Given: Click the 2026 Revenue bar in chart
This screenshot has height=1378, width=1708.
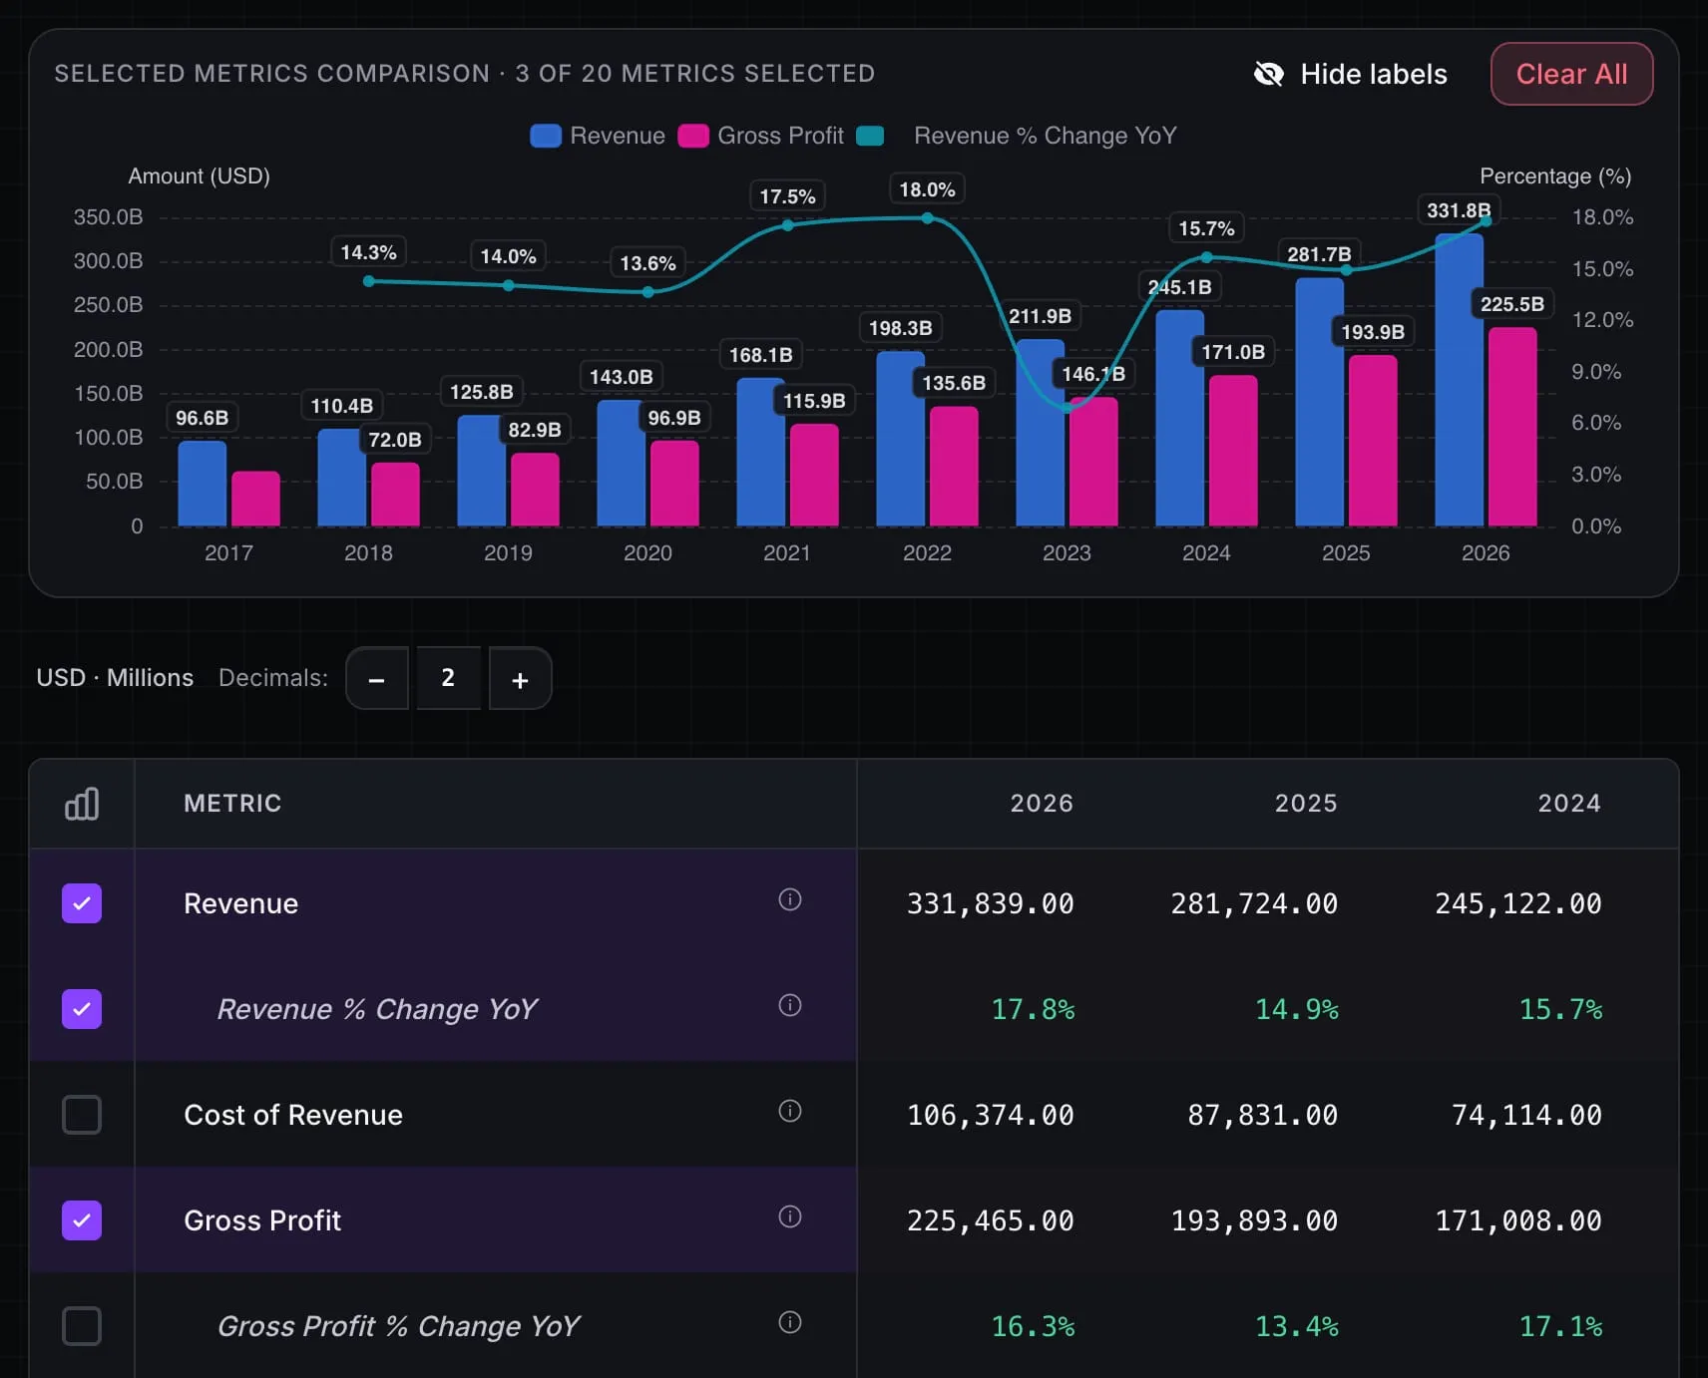Looking at the screenshot, I should click(1459, 381).
